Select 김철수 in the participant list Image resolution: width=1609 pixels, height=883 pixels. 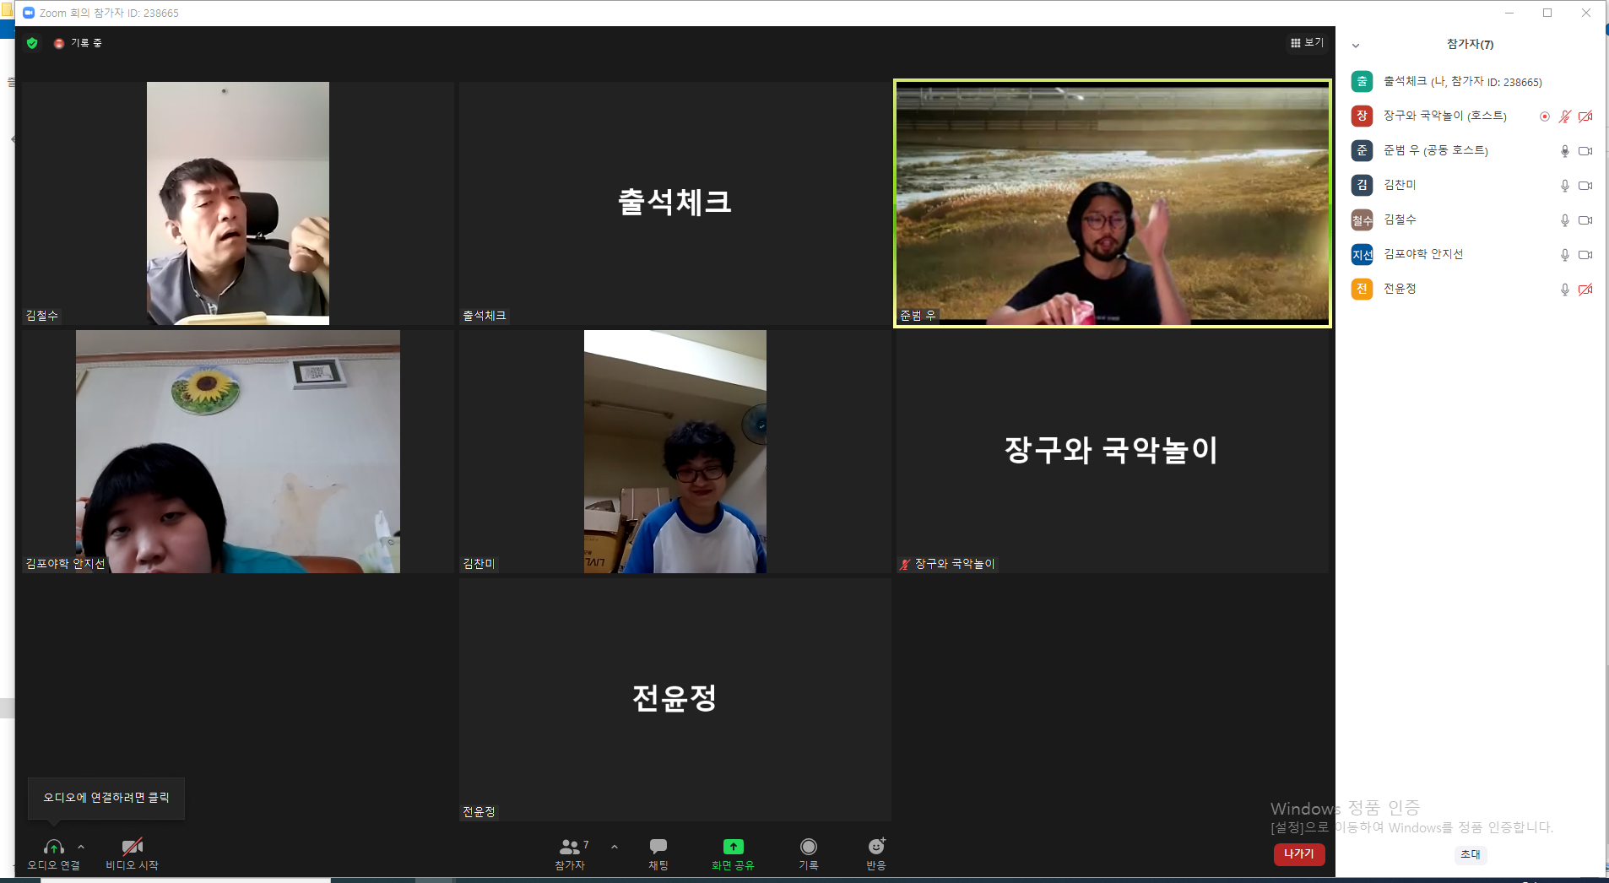(x=1471, y=219)
